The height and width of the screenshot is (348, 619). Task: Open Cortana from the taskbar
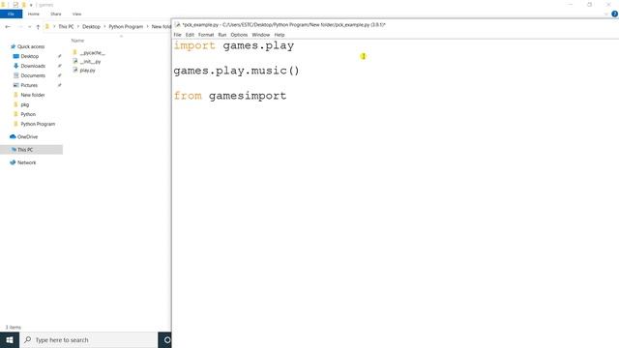click(x=167, y=339)
